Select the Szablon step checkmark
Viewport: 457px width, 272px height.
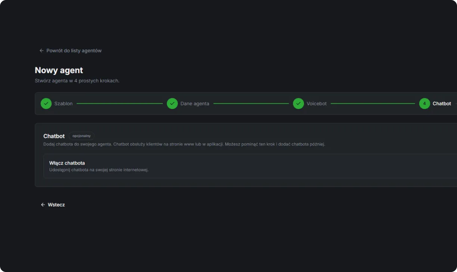46,103
